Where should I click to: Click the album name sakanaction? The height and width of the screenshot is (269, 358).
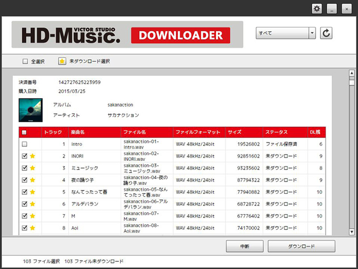[x=120, y=105]
